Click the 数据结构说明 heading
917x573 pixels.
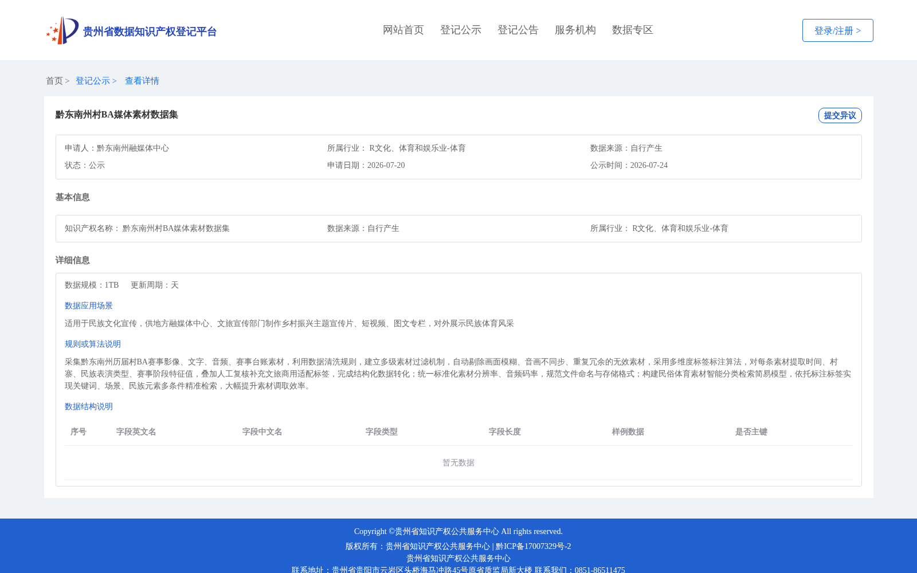coord(89,406)
